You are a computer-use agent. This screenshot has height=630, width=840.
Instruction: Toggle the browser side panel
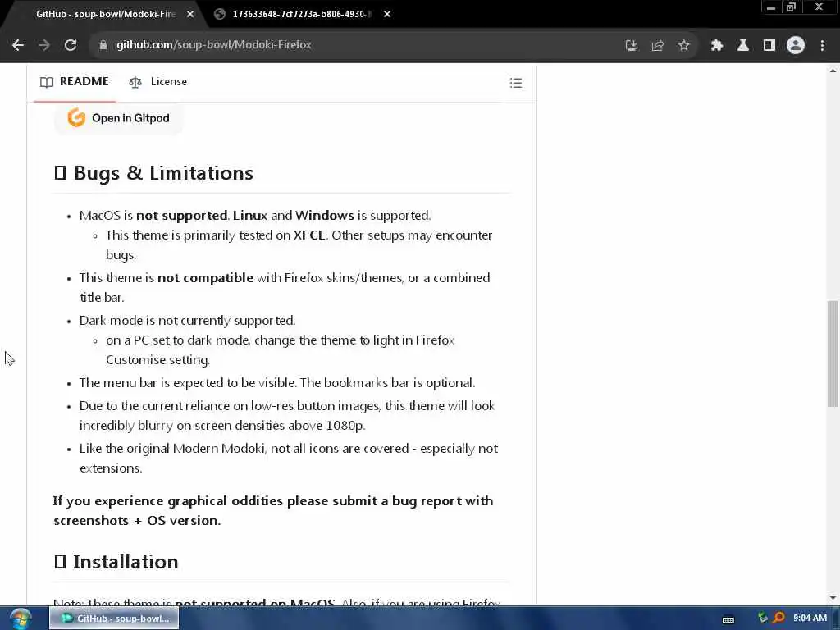point(769,46)
